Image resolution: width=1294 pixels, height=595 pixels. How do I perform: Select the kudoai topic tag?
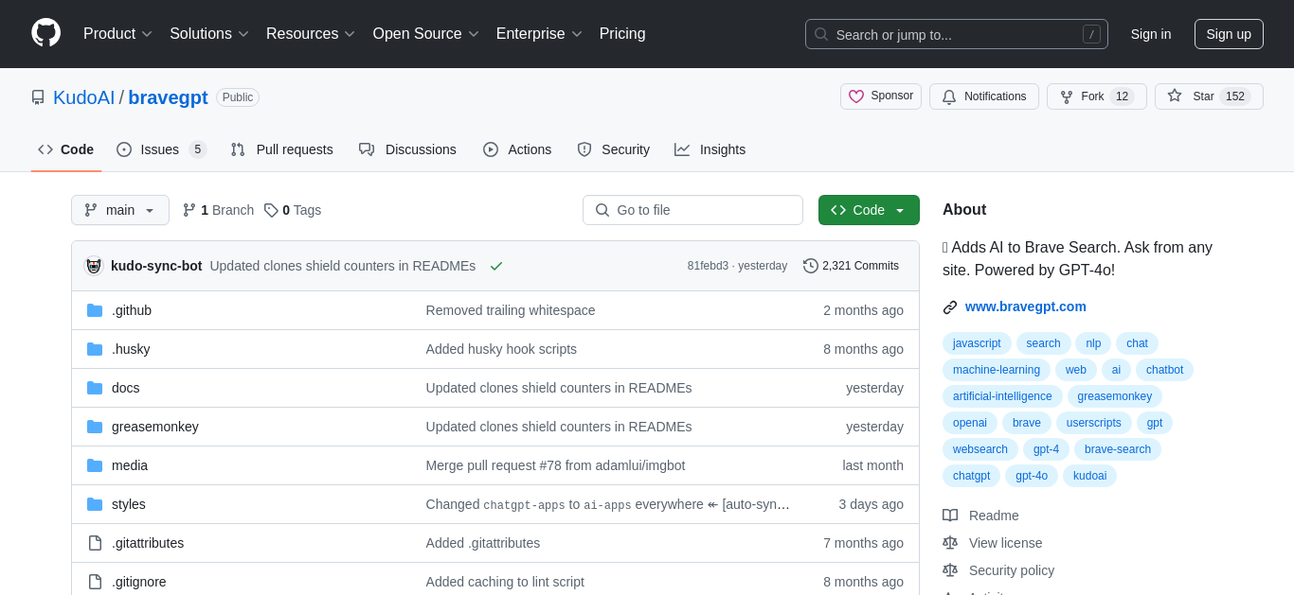pos(1089,476)
